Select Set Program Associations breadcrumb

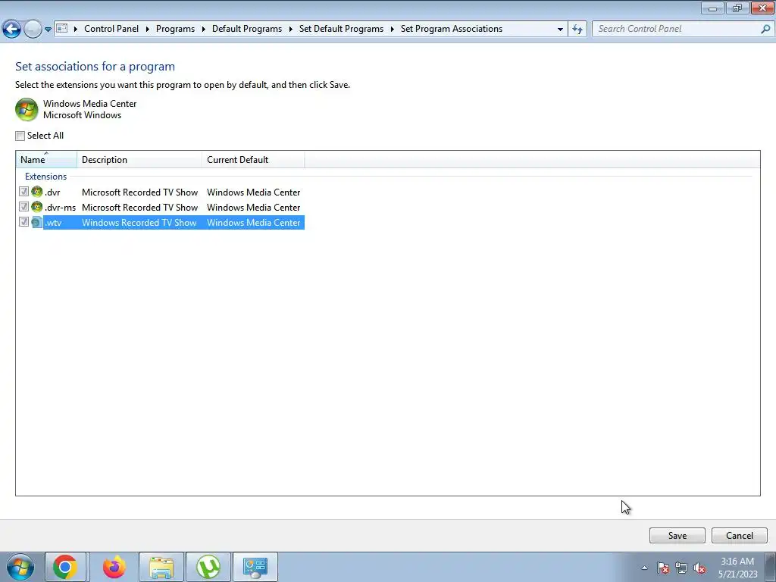point(452,29)
